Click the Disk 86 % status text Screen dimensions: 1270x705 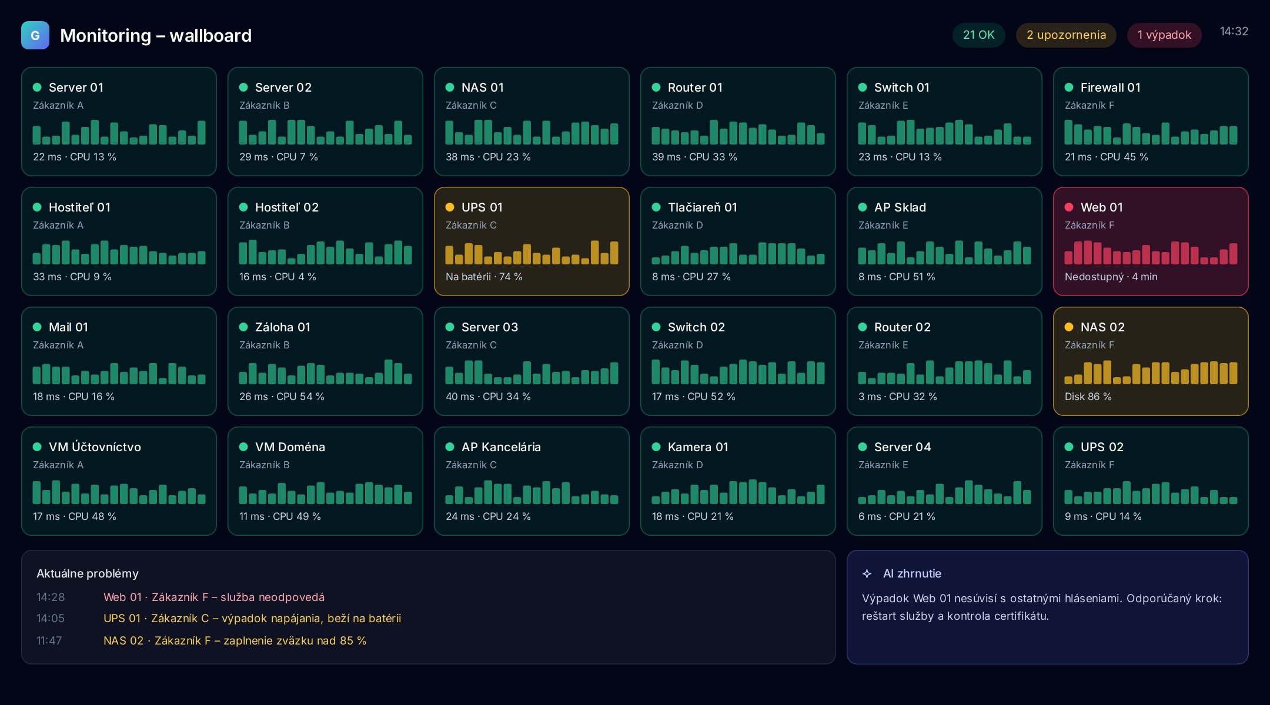(x=1088, y=397)
